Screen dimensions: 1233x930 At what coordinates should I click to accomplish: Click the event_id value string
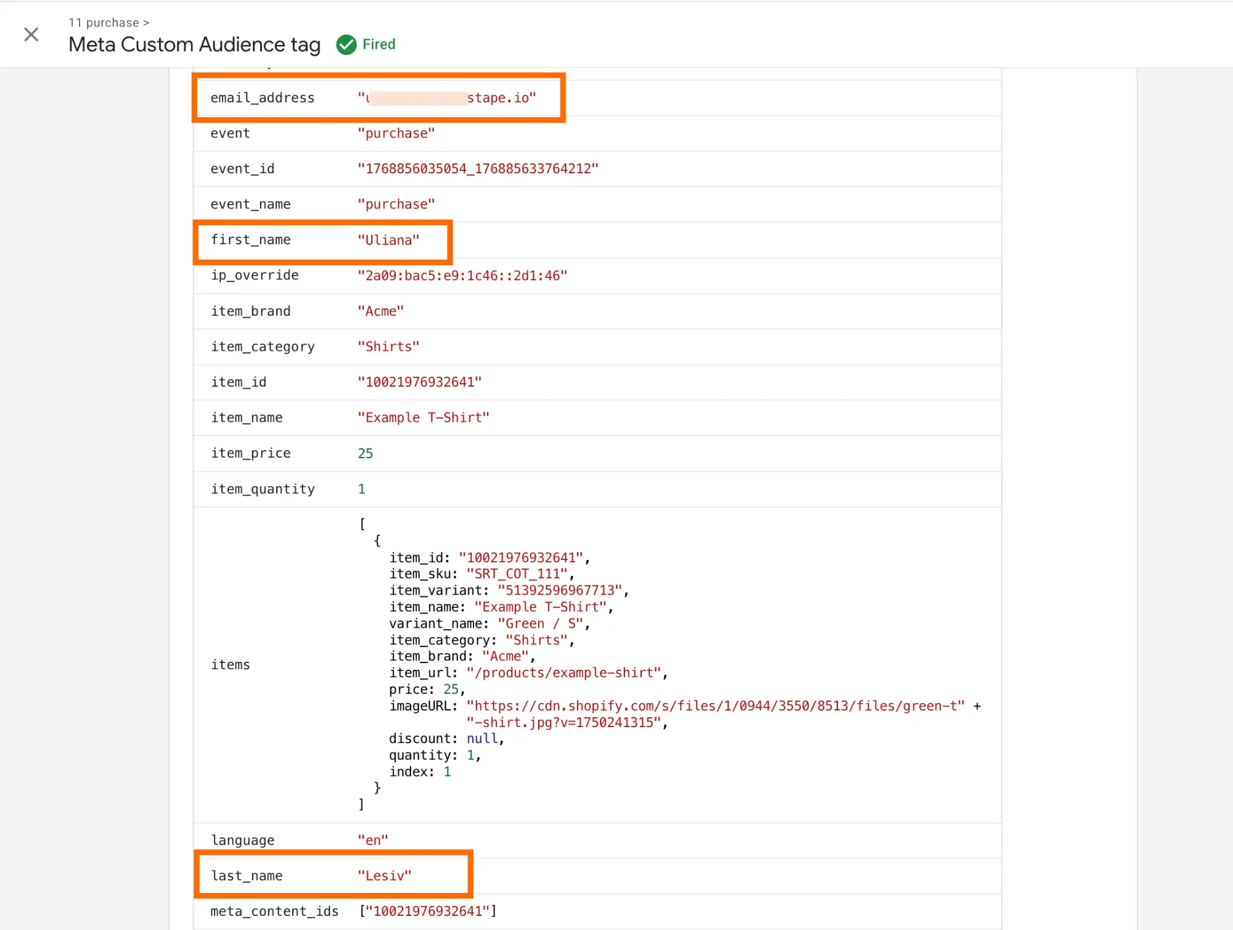(478, 169)
